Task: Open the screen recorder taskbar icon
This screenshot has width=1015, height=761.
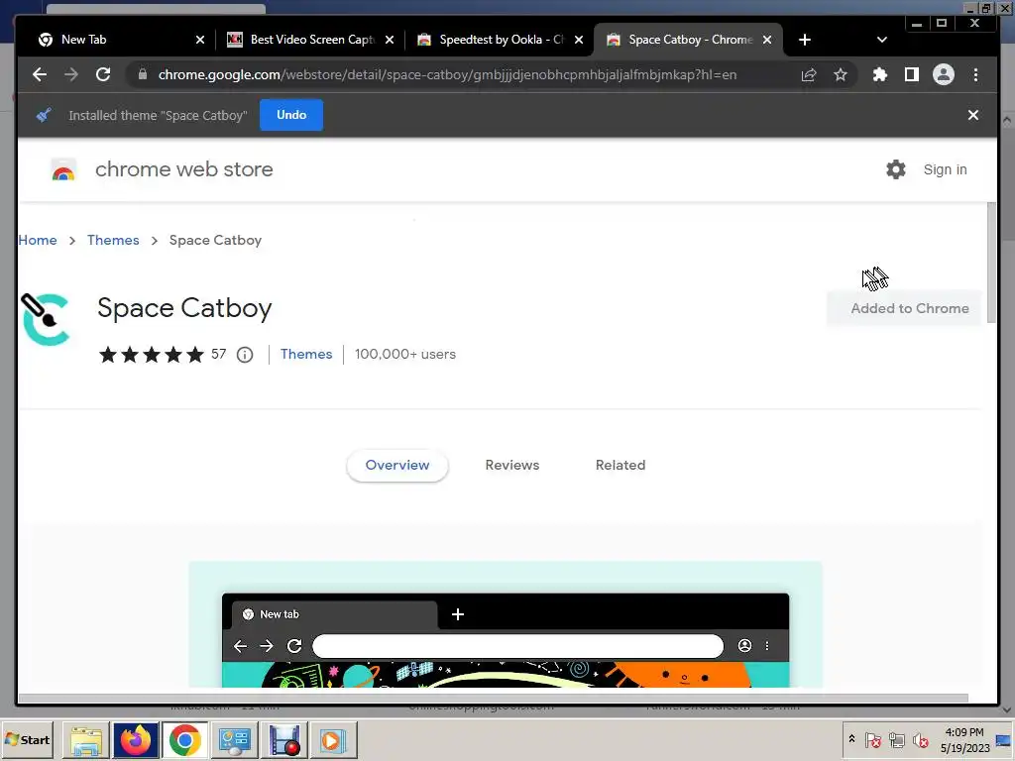Action: point(284,740)
